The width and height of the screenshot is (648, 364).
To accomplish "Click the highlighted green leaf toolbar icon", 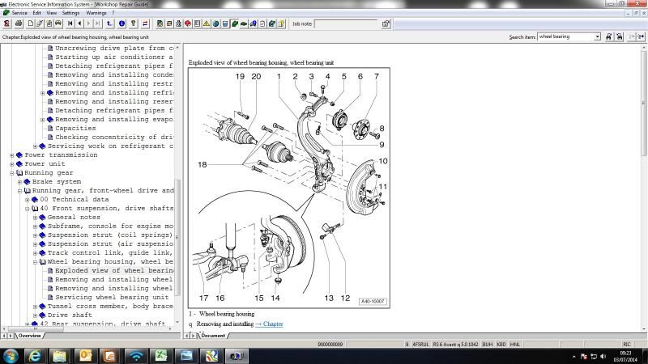I will (235, 23).
